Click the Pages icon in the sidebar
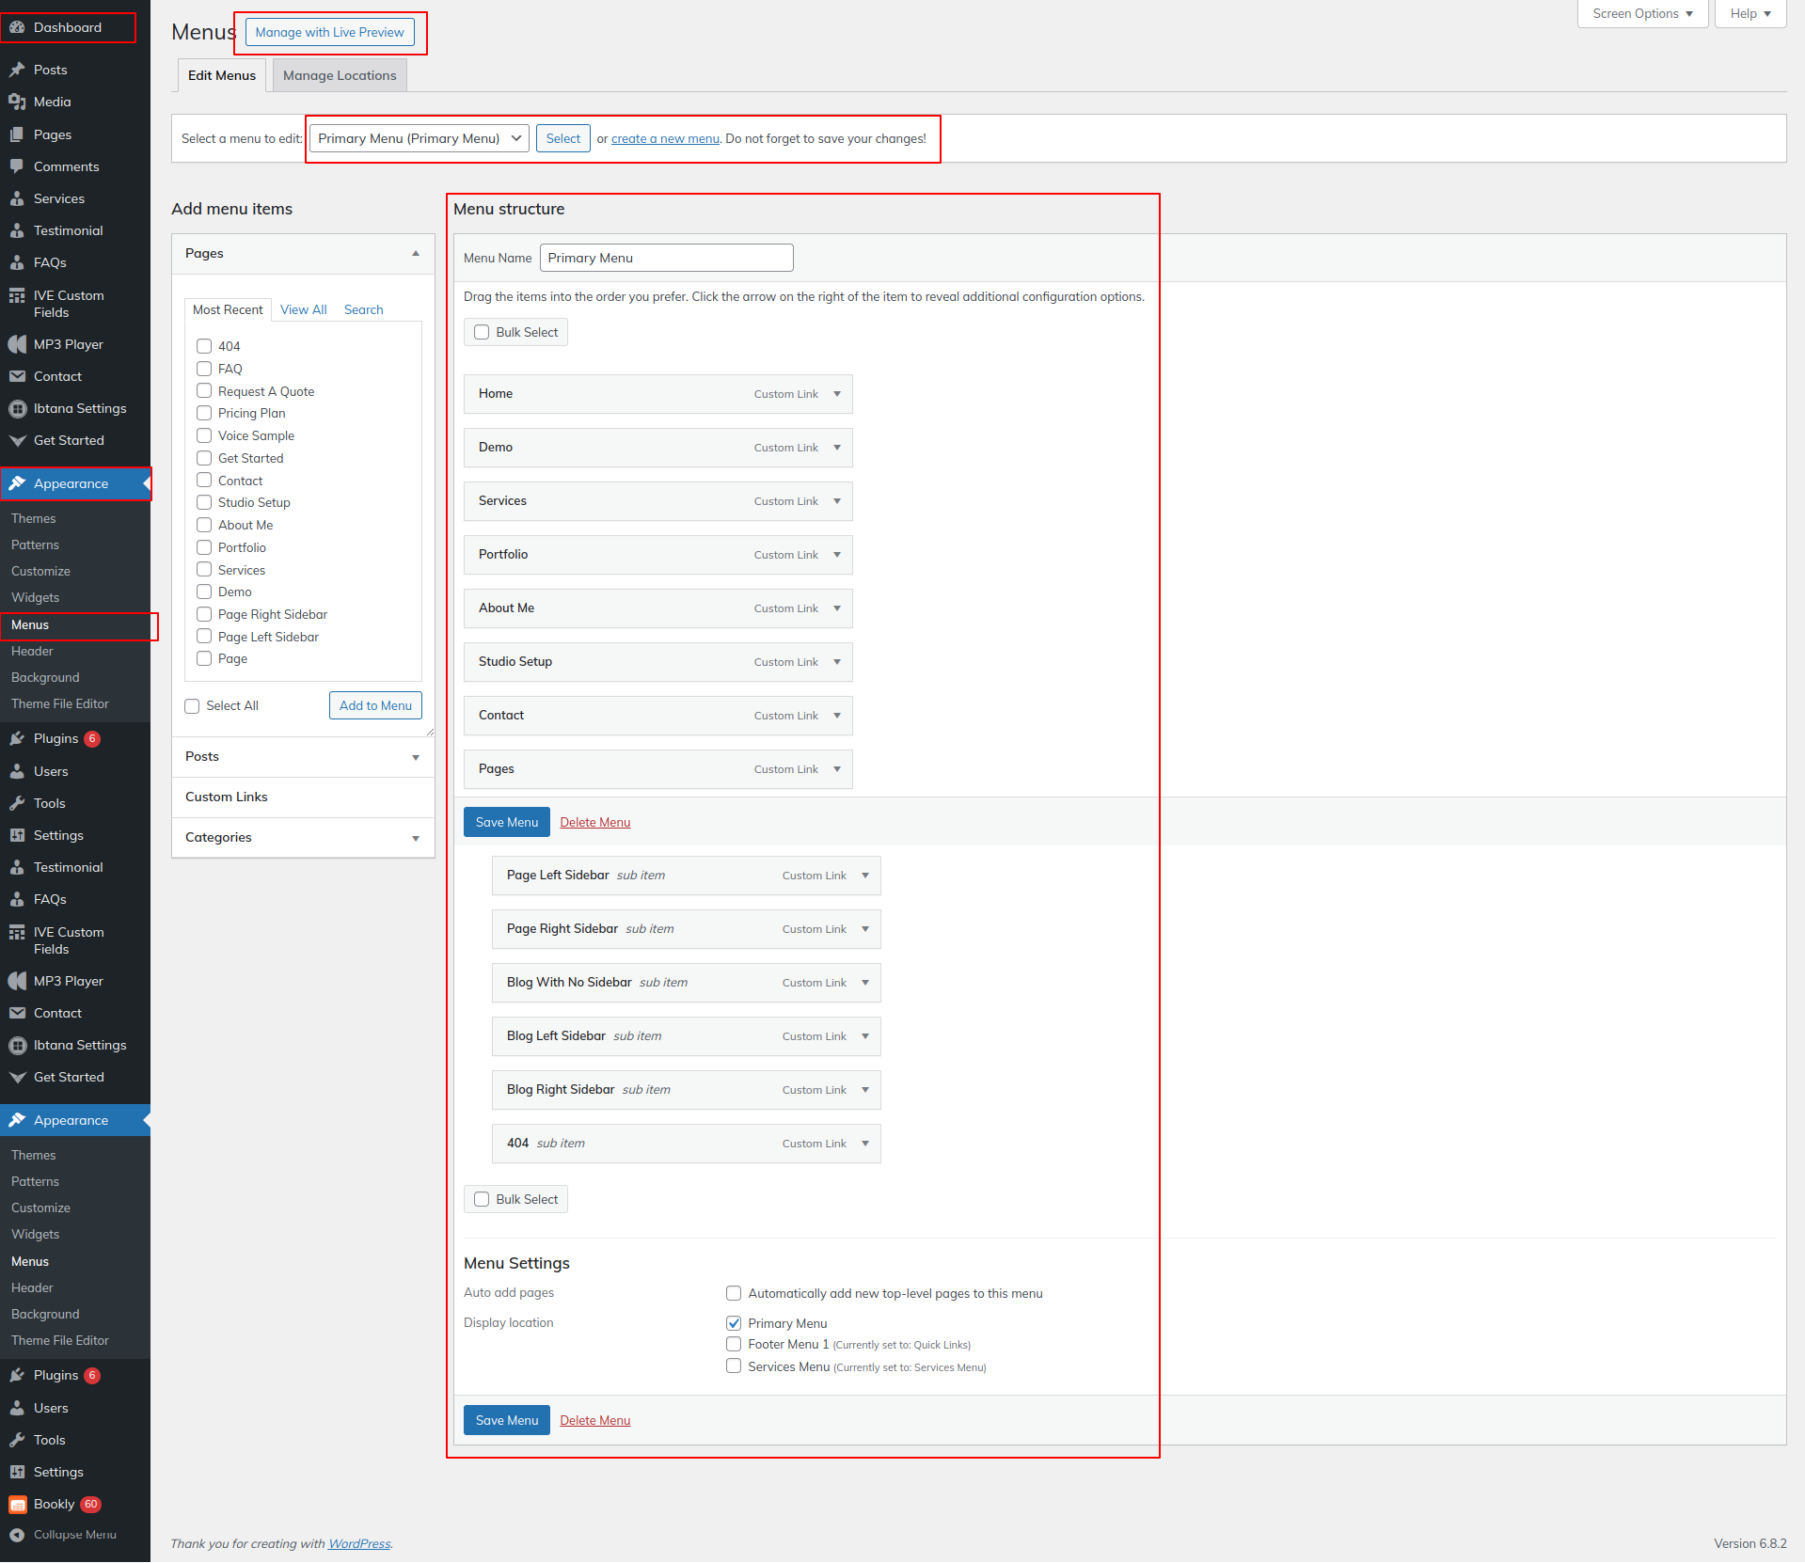The width and height of the screenshot is (1805, 1563). pos(17,134)
